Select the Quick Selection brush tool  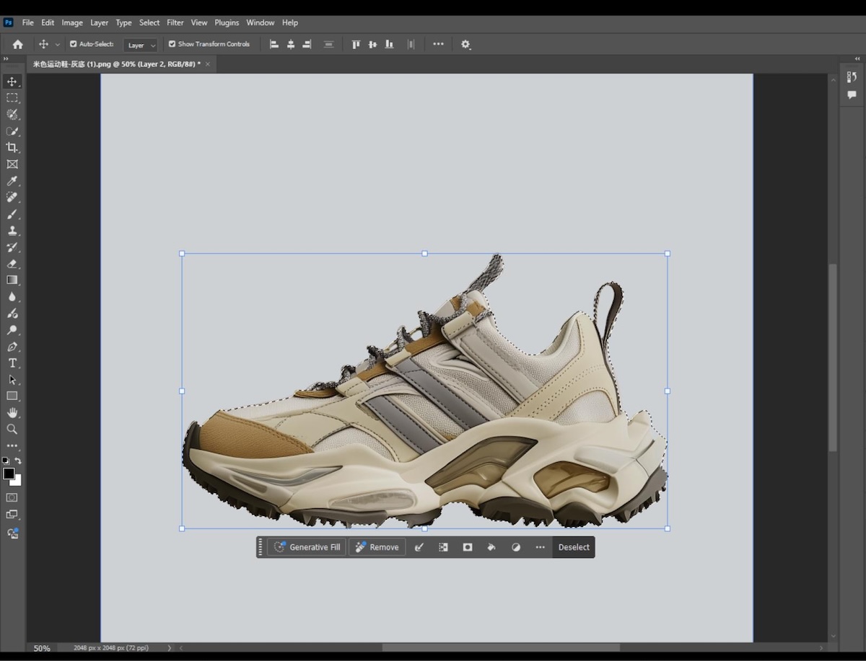point(12,131)
